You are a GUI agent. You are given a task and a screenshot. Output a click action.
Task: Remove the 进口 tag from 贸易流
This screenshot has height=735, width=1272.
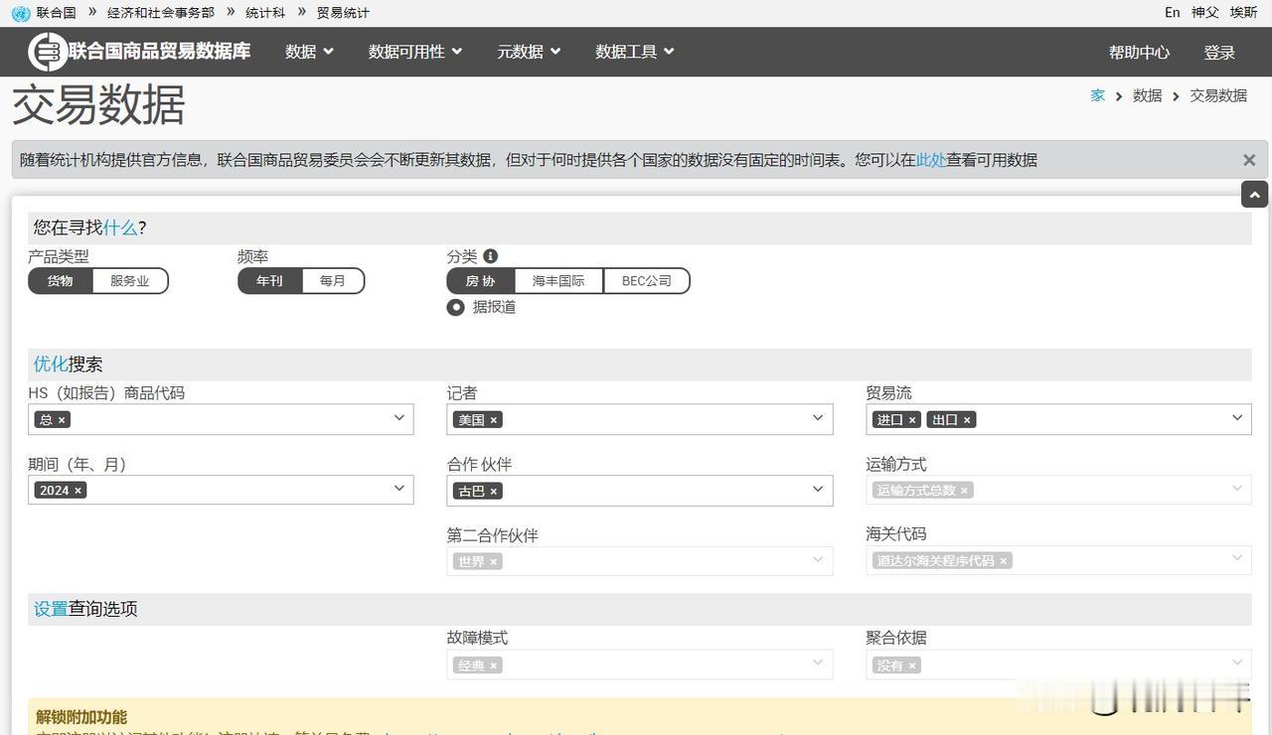pos(910,419)
